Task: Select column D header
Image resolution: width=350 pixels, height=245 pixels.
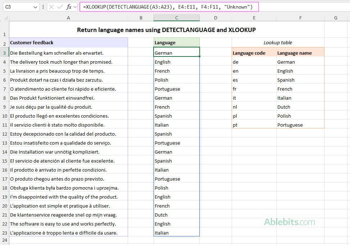Action: (x=215, y=18)
